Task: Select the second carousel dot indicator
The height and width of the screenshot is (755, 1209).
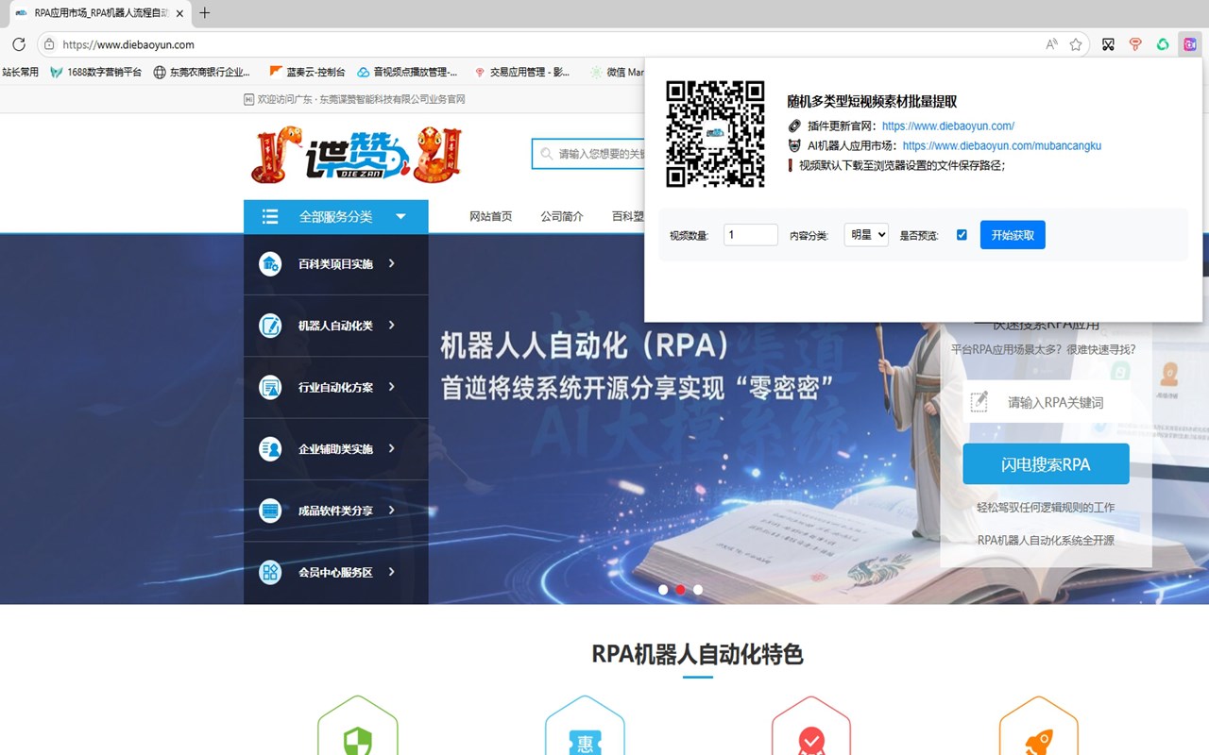Action: 680,589
